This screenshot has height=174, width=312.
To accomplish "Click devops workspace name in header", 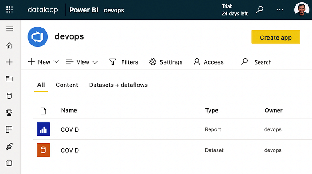I will click(x=114, y=10).
